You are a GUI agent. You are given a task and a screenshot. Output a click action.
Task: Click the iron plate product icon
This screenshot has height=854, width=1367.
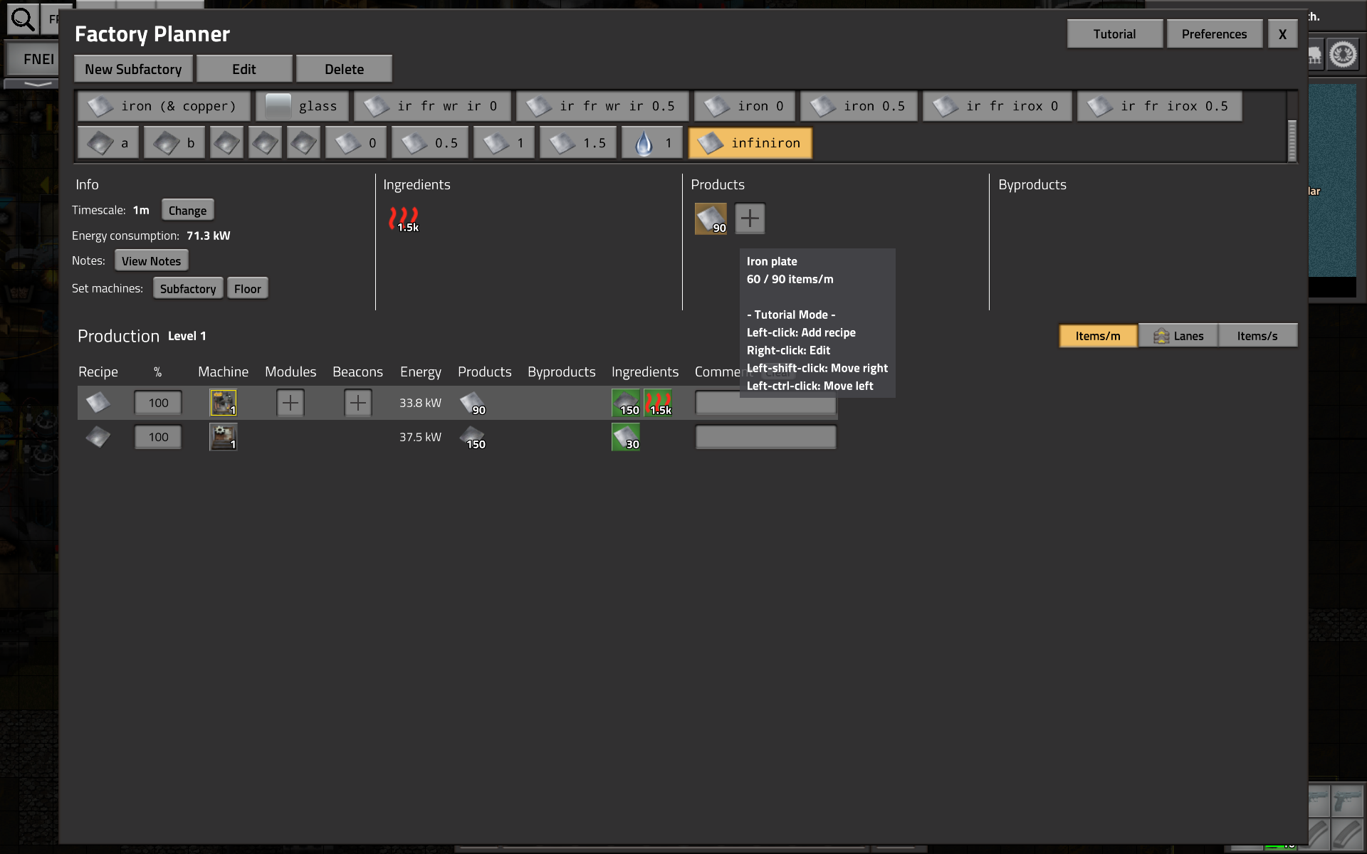[710, 218]
